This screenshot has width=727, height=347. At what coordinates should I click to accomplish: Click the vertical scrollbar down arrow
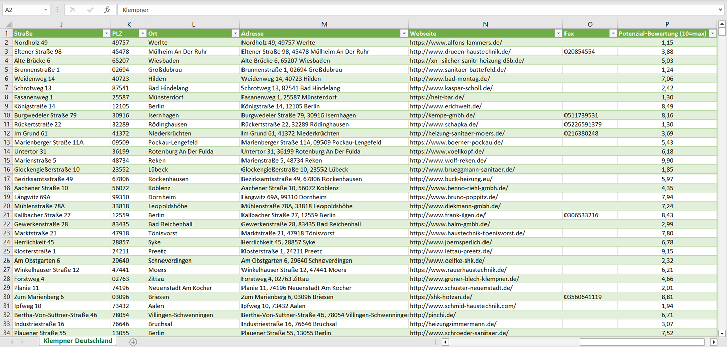722,333
